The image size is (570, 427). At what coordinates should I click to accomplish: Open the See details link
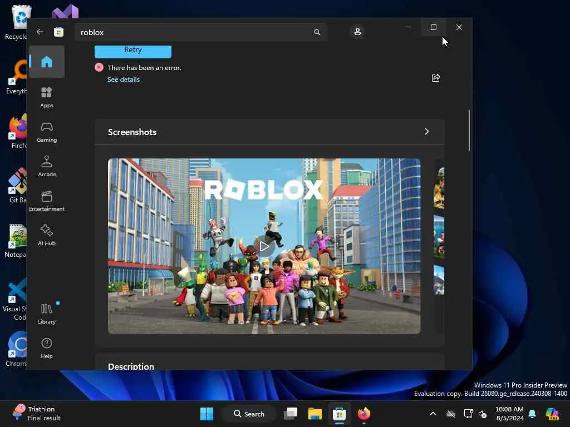coord(124,80)
